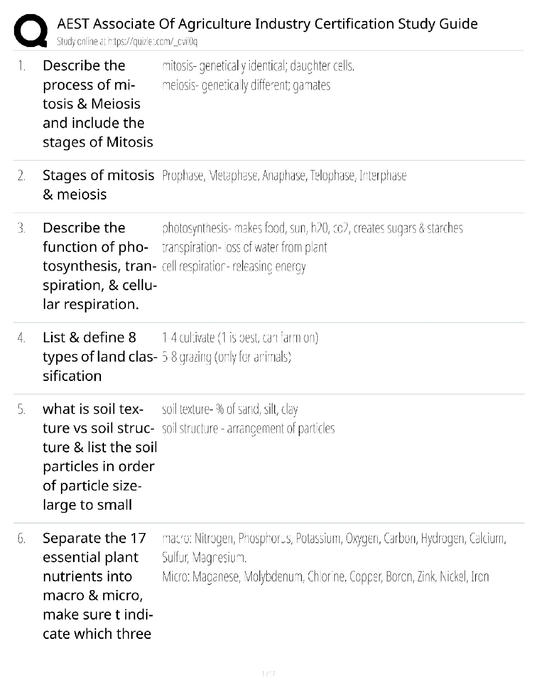Click the transpiration loss of water line
This screenshot has width=537, height=696.
(244, 247)
